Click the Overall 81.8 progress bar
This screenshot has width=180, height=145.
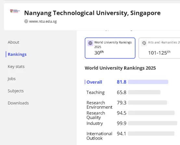coord(148,82)
